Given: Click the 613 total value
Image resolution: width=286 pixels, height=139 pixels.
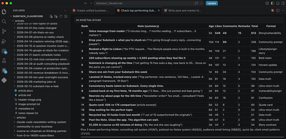Looking at the screenshot, I should [254, 33].
